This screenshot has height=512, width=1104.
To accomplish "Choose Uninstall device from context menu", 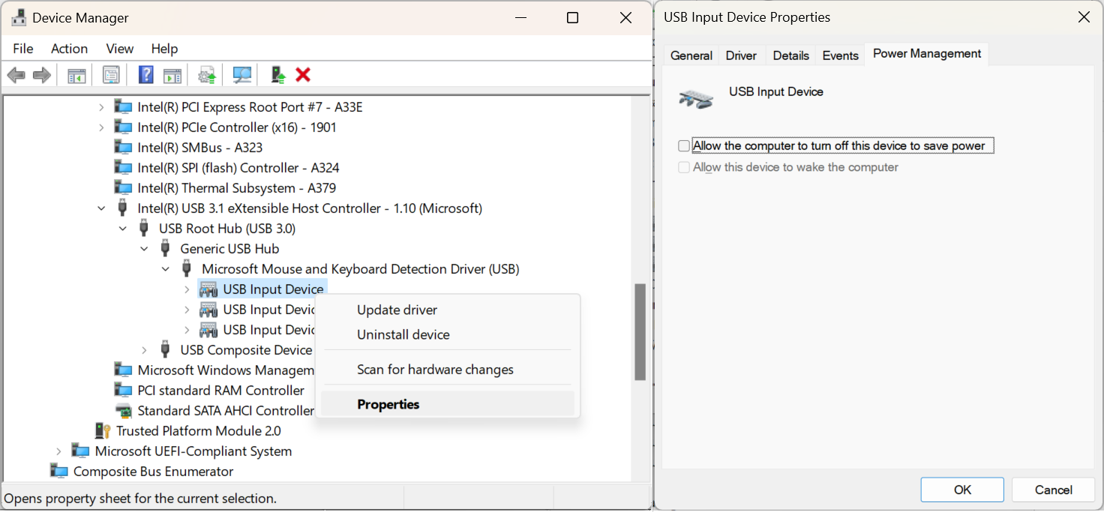I will tap(448, 335).
